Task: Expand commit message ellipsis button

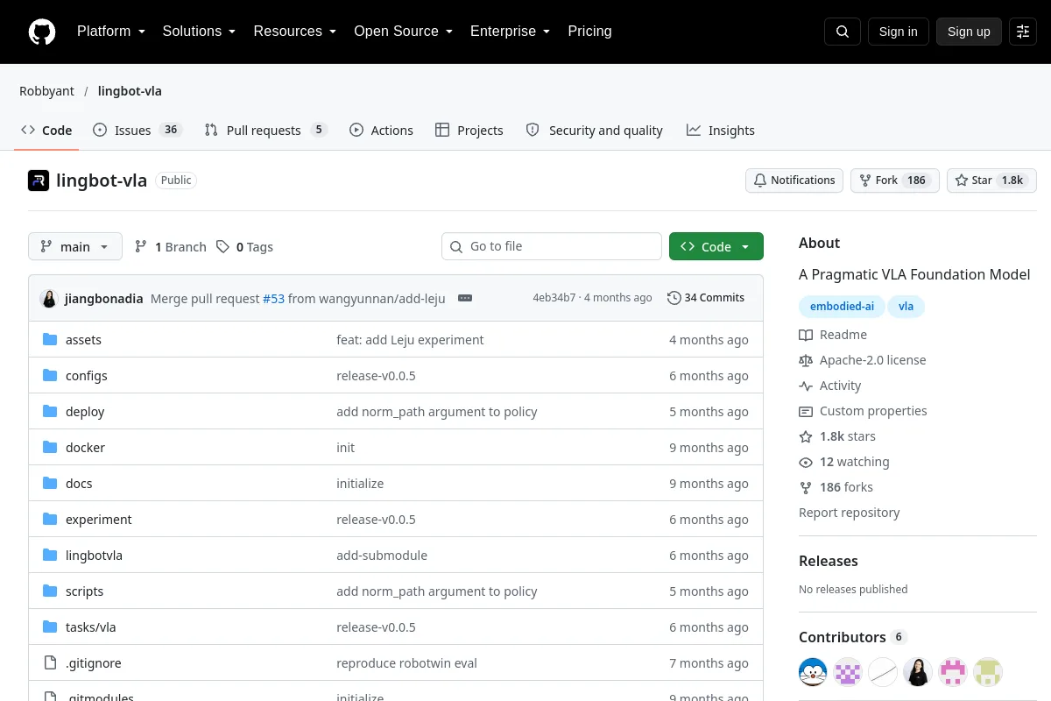Action: [x=465, y=298]
